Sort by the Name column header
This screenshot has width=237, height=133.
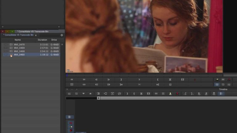(x=18, y=40)
